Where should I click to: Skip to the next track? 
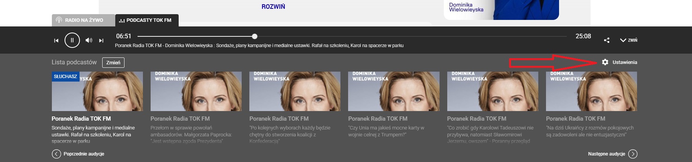click(101, 40)
